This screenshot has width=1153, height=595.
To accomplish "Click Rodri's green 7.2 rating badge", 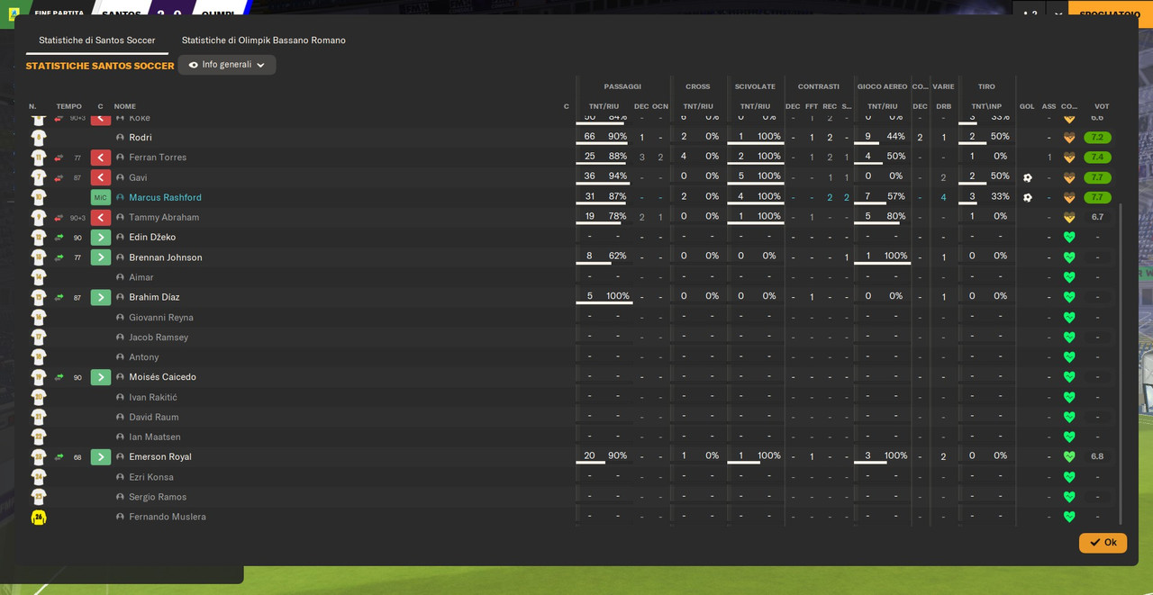I will [x=1097, y=138].
